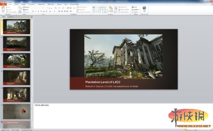Select the text box shape in gallery
This screenshot has height=131, width=213.
pos(94,7)
